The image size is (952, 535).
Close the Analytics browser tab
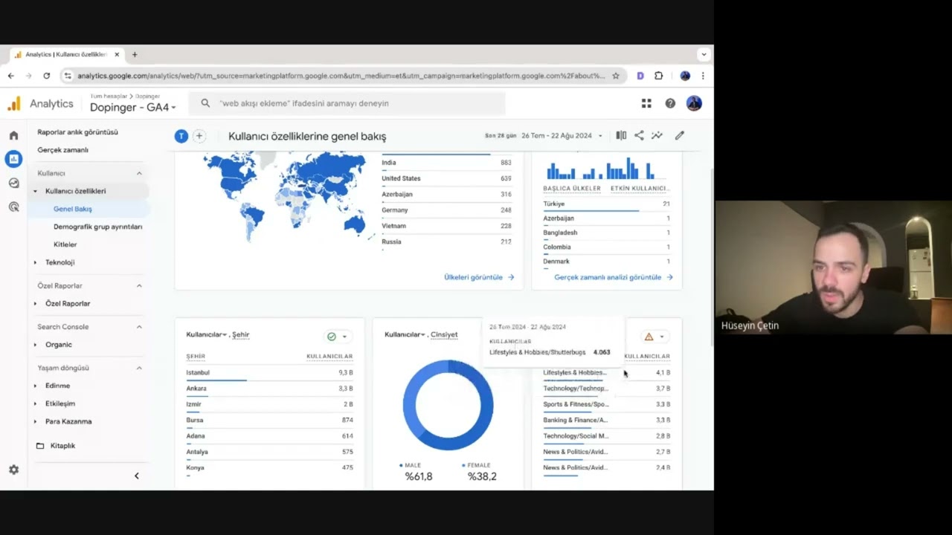pos(117,54)
